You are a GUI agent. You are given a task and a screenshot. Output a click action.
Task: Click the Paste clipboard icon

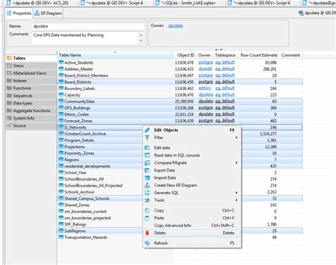147,218
